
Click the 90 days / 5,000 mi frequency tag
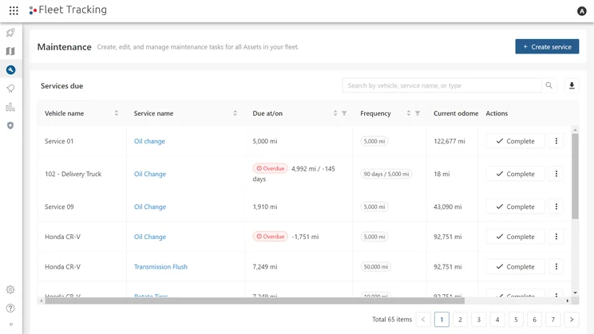click(386, 174)
